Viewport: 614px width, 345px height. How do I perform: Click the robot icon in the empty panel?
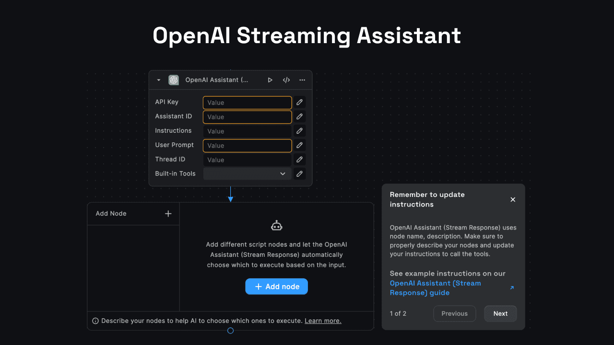pyautogui.click(x=276, y=225)
